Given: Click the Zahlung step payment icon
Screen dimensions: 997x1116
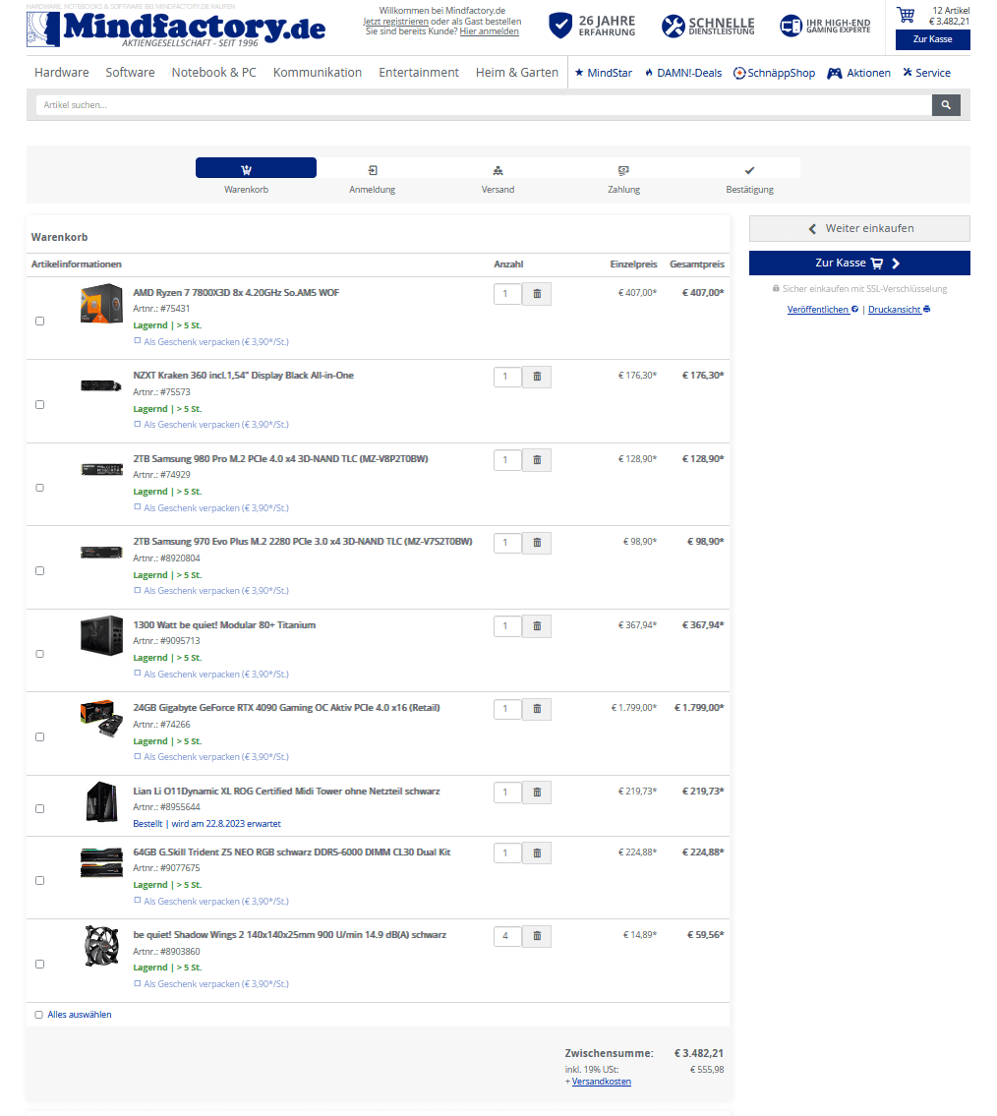Looking at the screenshot, I should click(623, 170).
